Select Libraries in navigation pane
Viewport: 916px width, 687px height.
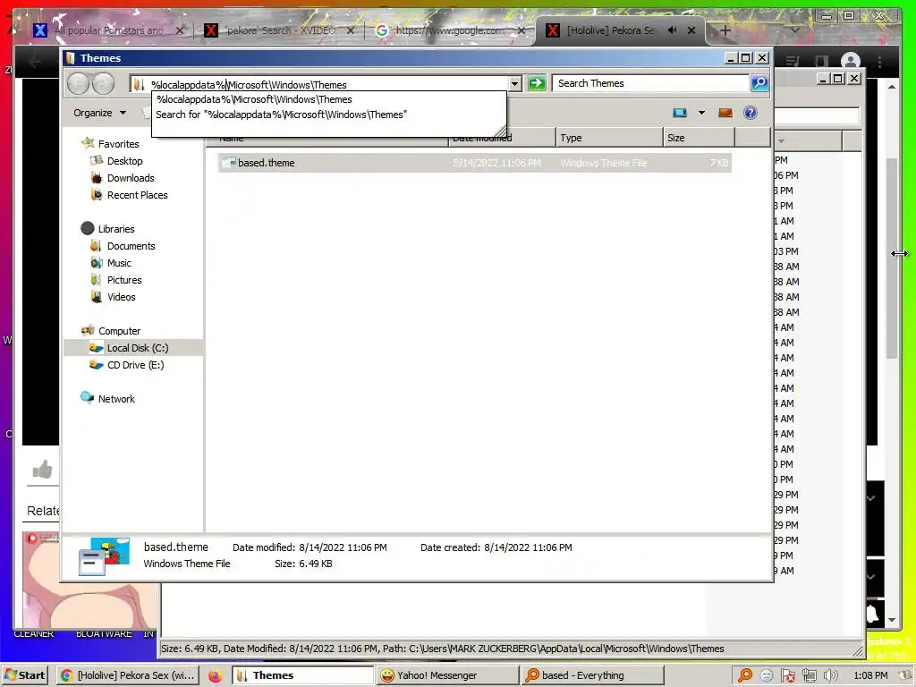(116, 229)
